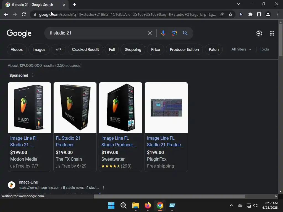Select the Arabic-script filter chip
This screenshot has width=283, height=212.
click(x=59, y=49)
